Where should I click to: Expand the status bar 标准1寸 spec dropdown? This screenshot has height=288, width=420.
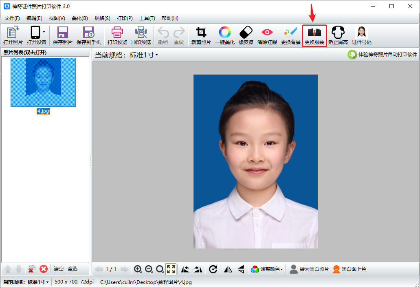38,282
